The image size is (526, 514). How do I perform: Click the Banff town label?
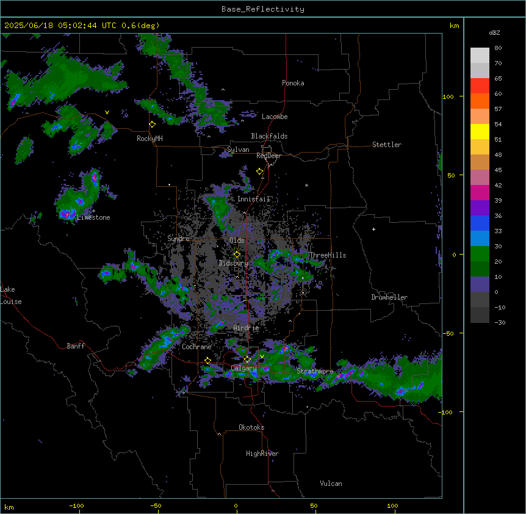click(x=76, y=346)
